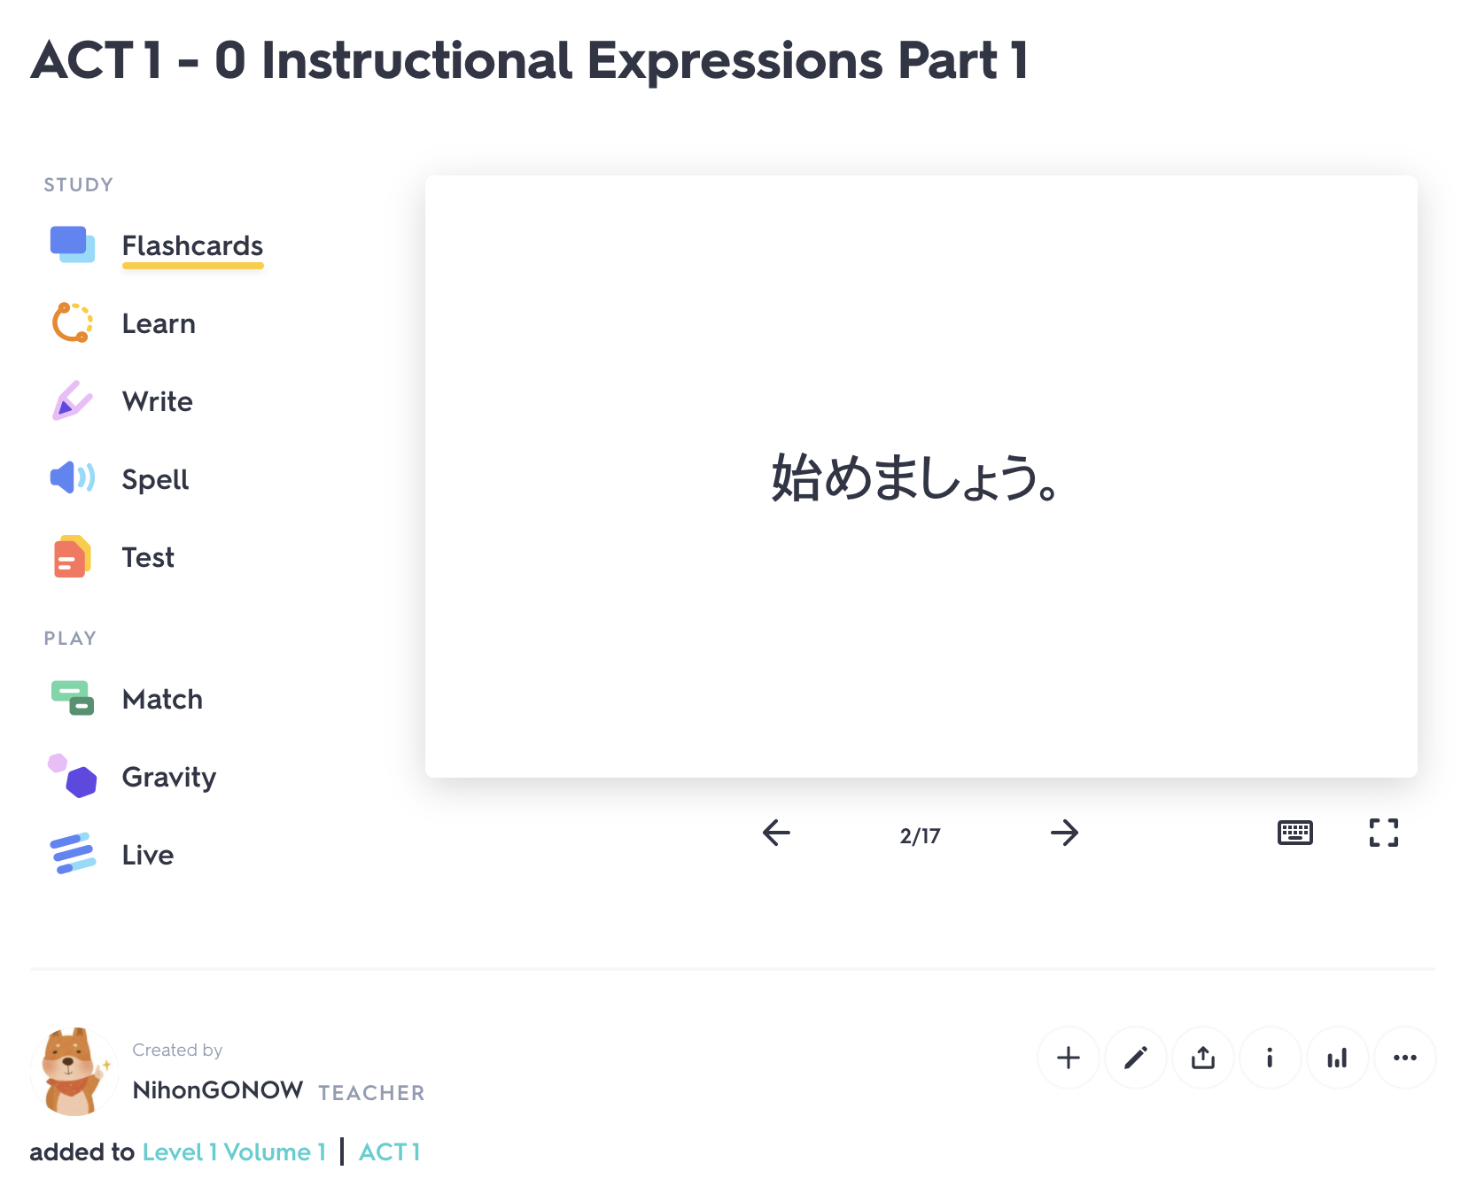The height and width of the screenshot is (1194, 1469).
Task: Launch the Match game
Action: point(162,699)
